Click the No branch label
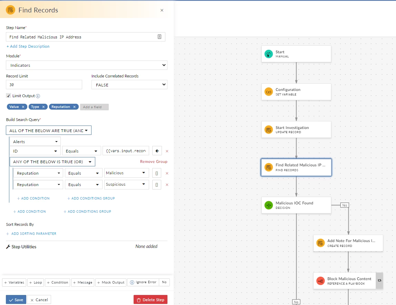 click(296, 302)
